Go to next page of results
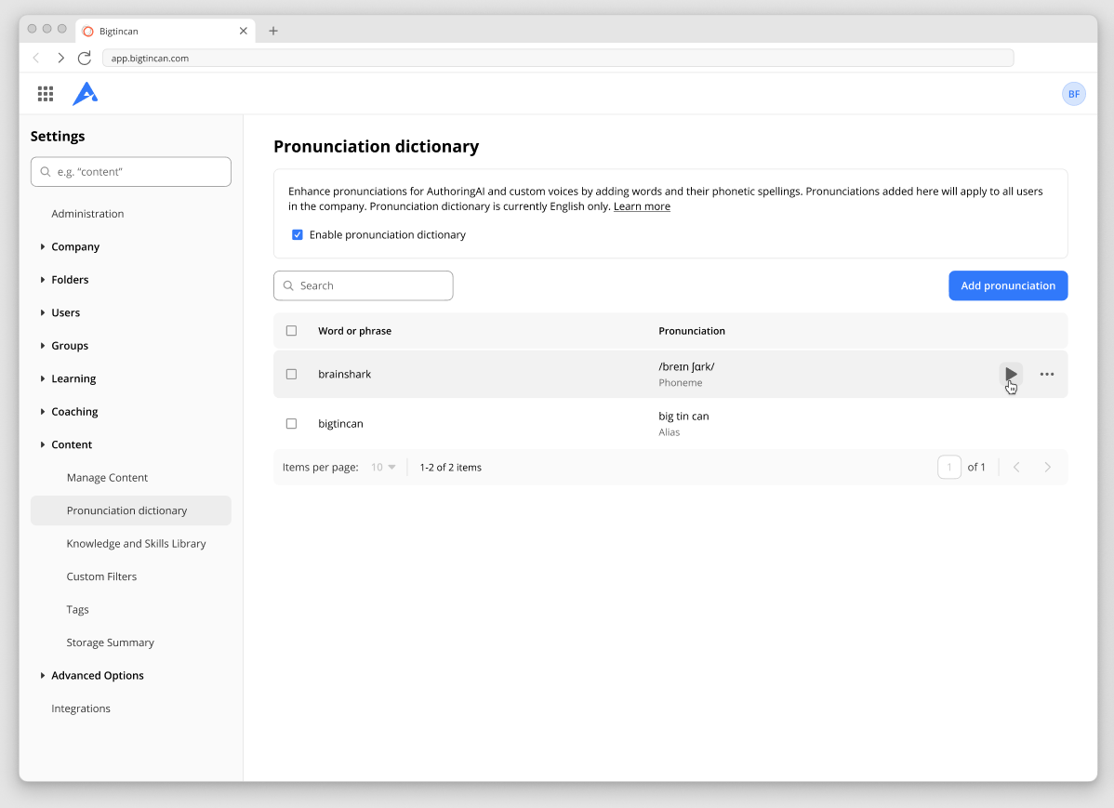This screenshot has height=808, width=1114. pos(1047,467)
